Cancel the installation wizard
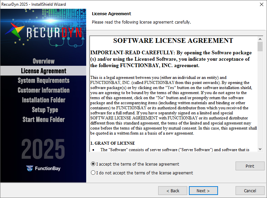This screenshot has height=198, width=267. (x=250, y=191)
